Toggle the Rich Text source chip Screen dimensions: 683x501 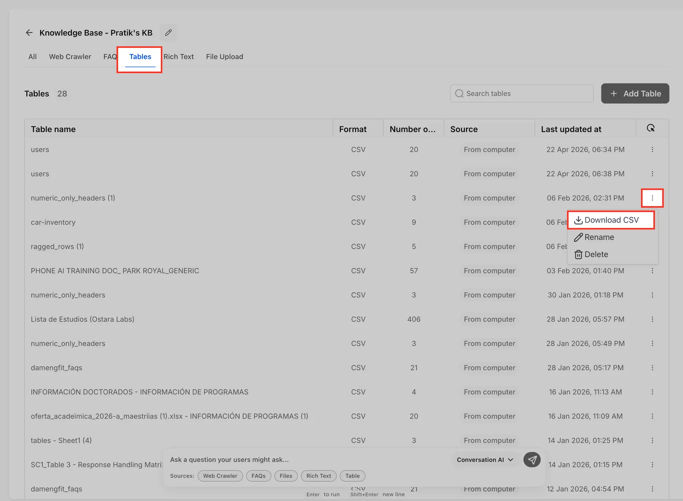(x=319, y=476)
